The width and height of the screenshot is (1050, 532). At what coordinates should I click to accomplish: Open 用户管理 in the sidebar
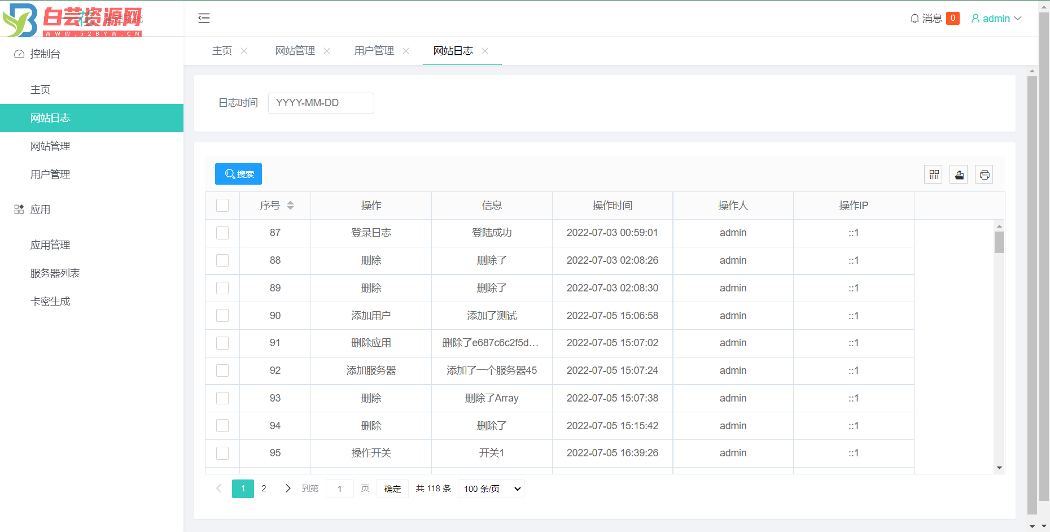[x=91, y=175]
